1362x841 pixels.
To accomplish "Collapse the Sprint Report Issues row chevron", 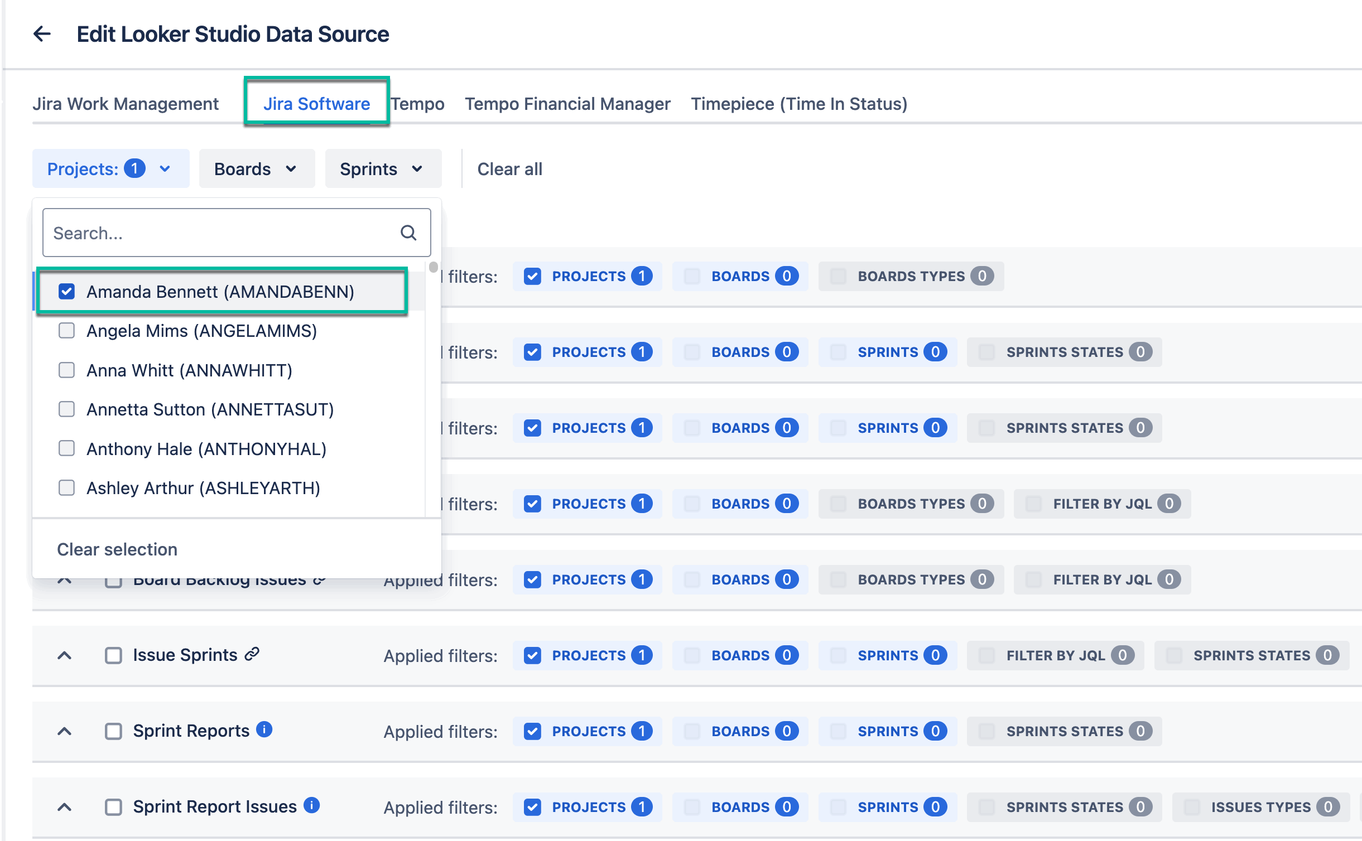I will click(65, 807).
